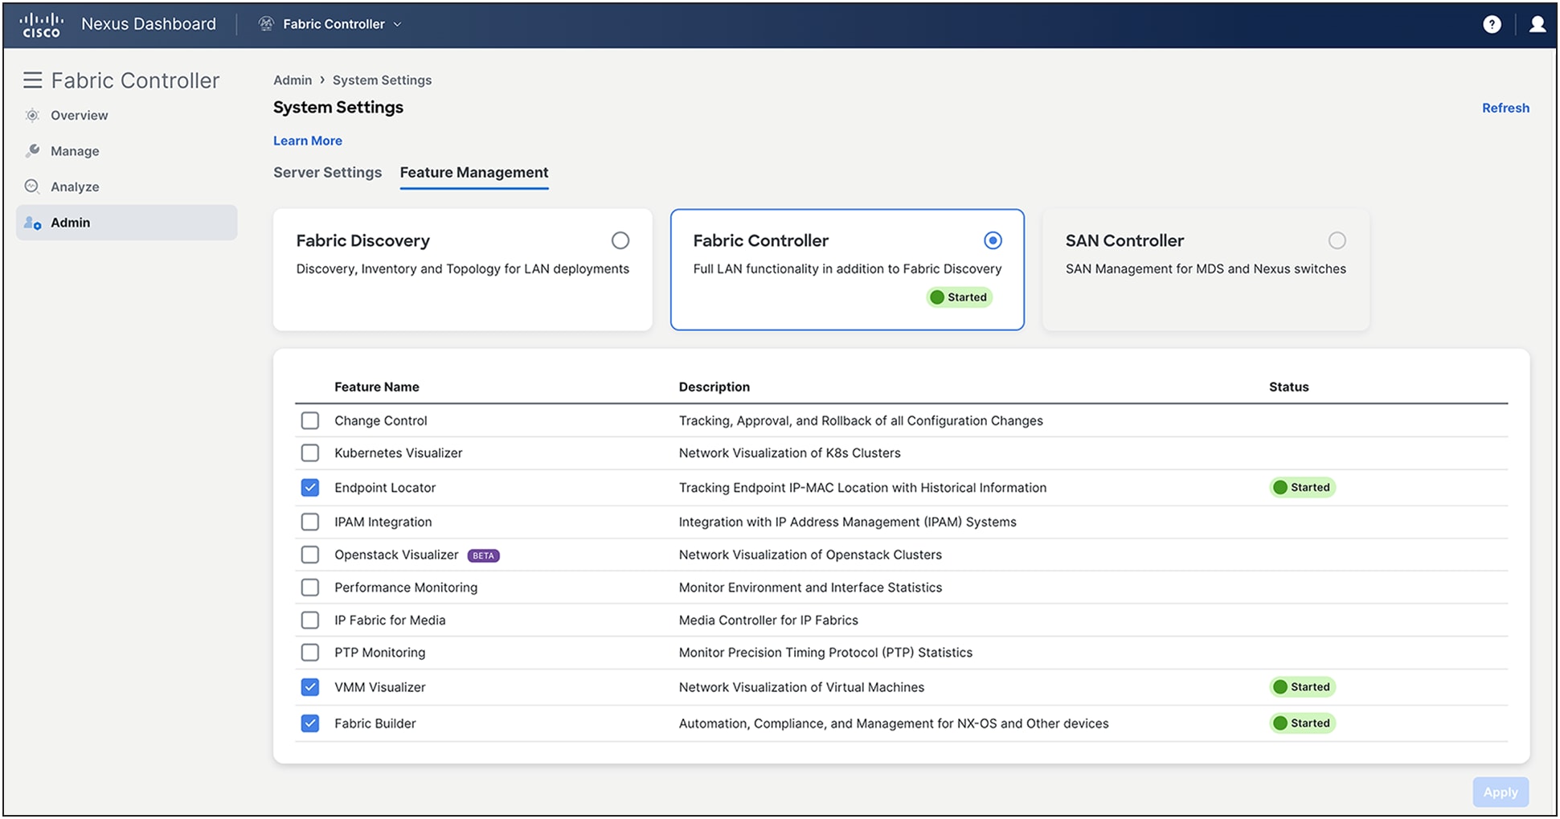The image size is (1560, 819).
Task: Enable the PTP Monitoring checkbox
Action: point(310,653)
